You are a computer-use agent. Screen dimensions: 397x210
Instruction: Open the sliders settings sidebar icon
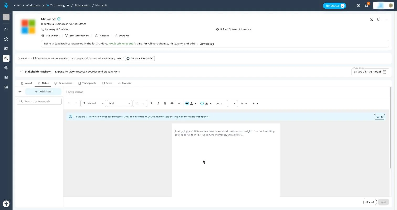[x=6, y=77]
